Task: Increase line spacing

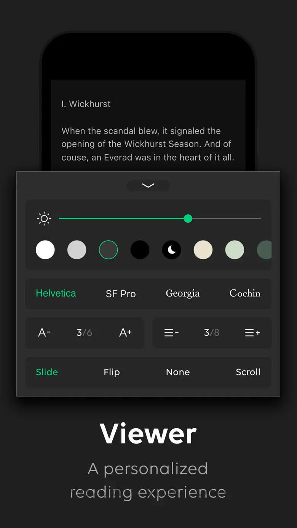Action: 252,333
